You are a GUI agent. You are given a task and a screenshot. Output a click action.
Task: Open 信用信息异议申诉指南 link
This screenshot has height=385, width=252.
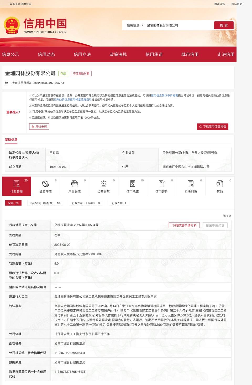tap(164, 95)
